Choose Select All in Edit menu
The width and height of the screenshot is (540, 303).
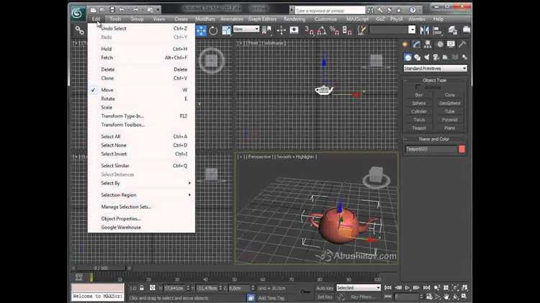coord(141,137)
